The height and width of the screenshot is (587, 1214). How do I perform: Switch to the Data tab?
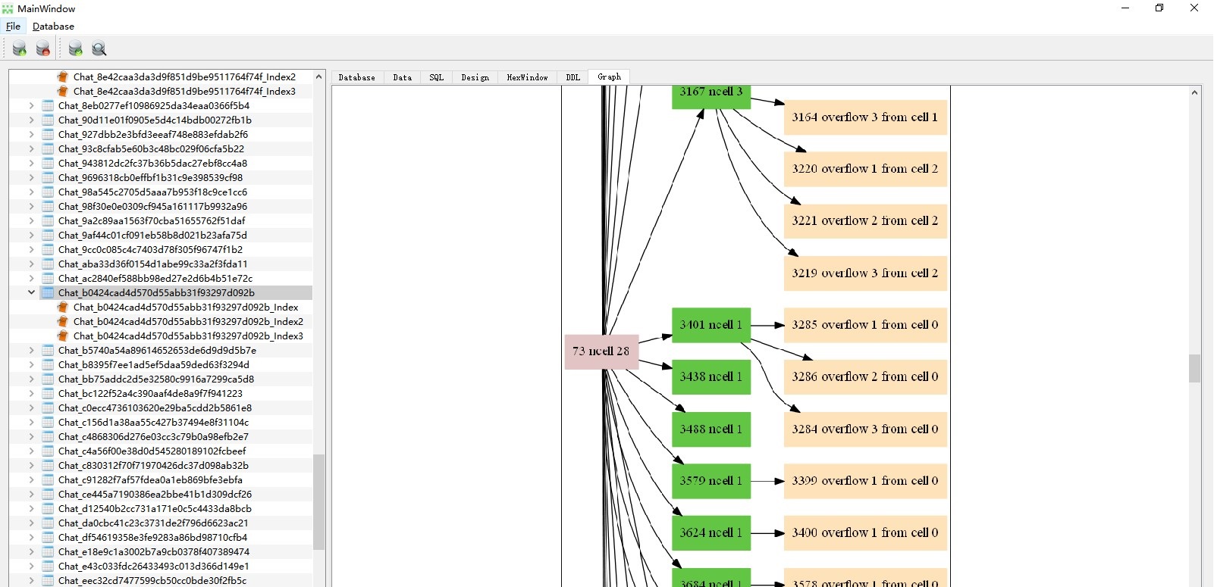(x=403, y=77)
